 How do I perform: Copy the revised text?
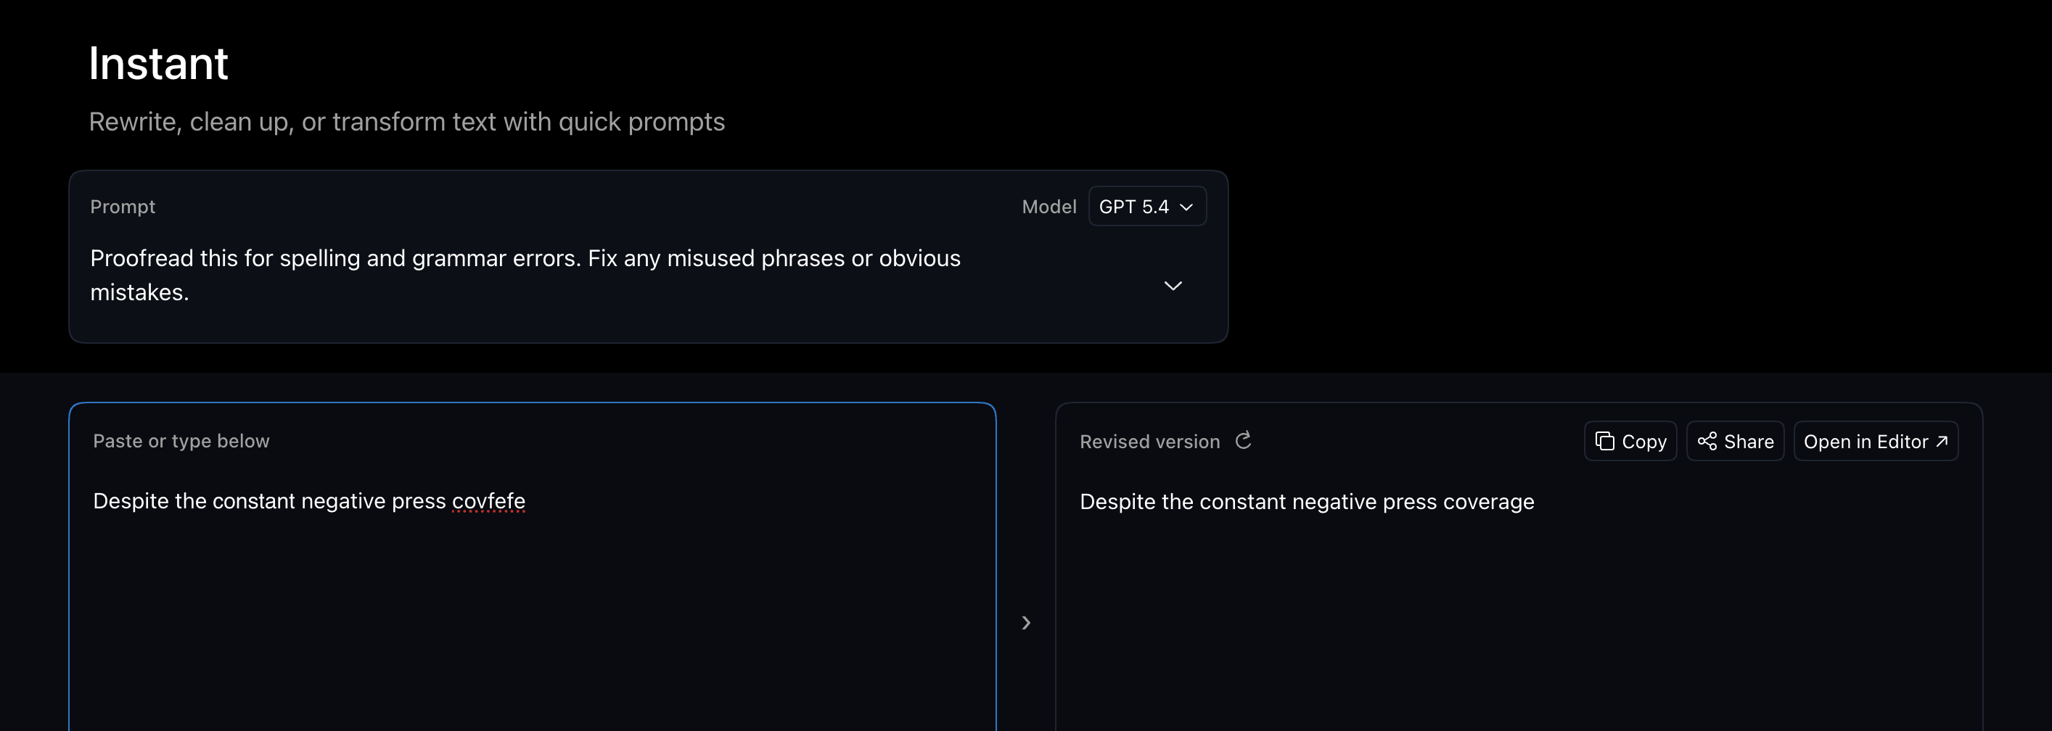click(x=1630, y=441)
